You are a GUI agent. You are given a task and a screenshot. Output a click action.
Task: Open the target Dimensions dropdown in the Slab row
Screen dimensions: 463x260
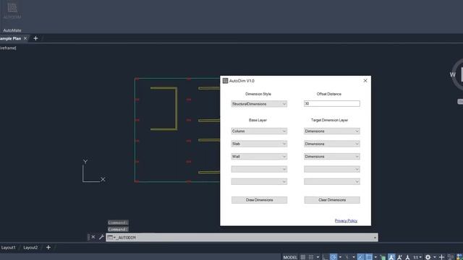click(x=332, y=144)
